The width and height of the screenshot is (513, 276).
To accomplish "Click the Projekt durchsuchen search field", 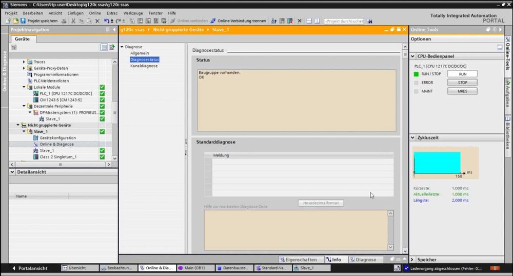I will [x=344, y=21].
